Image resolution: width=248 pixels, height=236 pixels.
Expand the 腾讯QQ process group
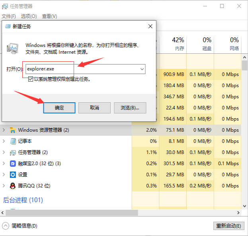4,186
